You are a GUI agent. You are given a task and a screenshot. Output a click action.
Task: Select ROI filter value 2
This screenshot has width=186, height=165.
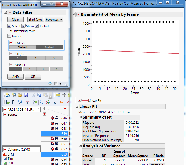tap(36, 58)
